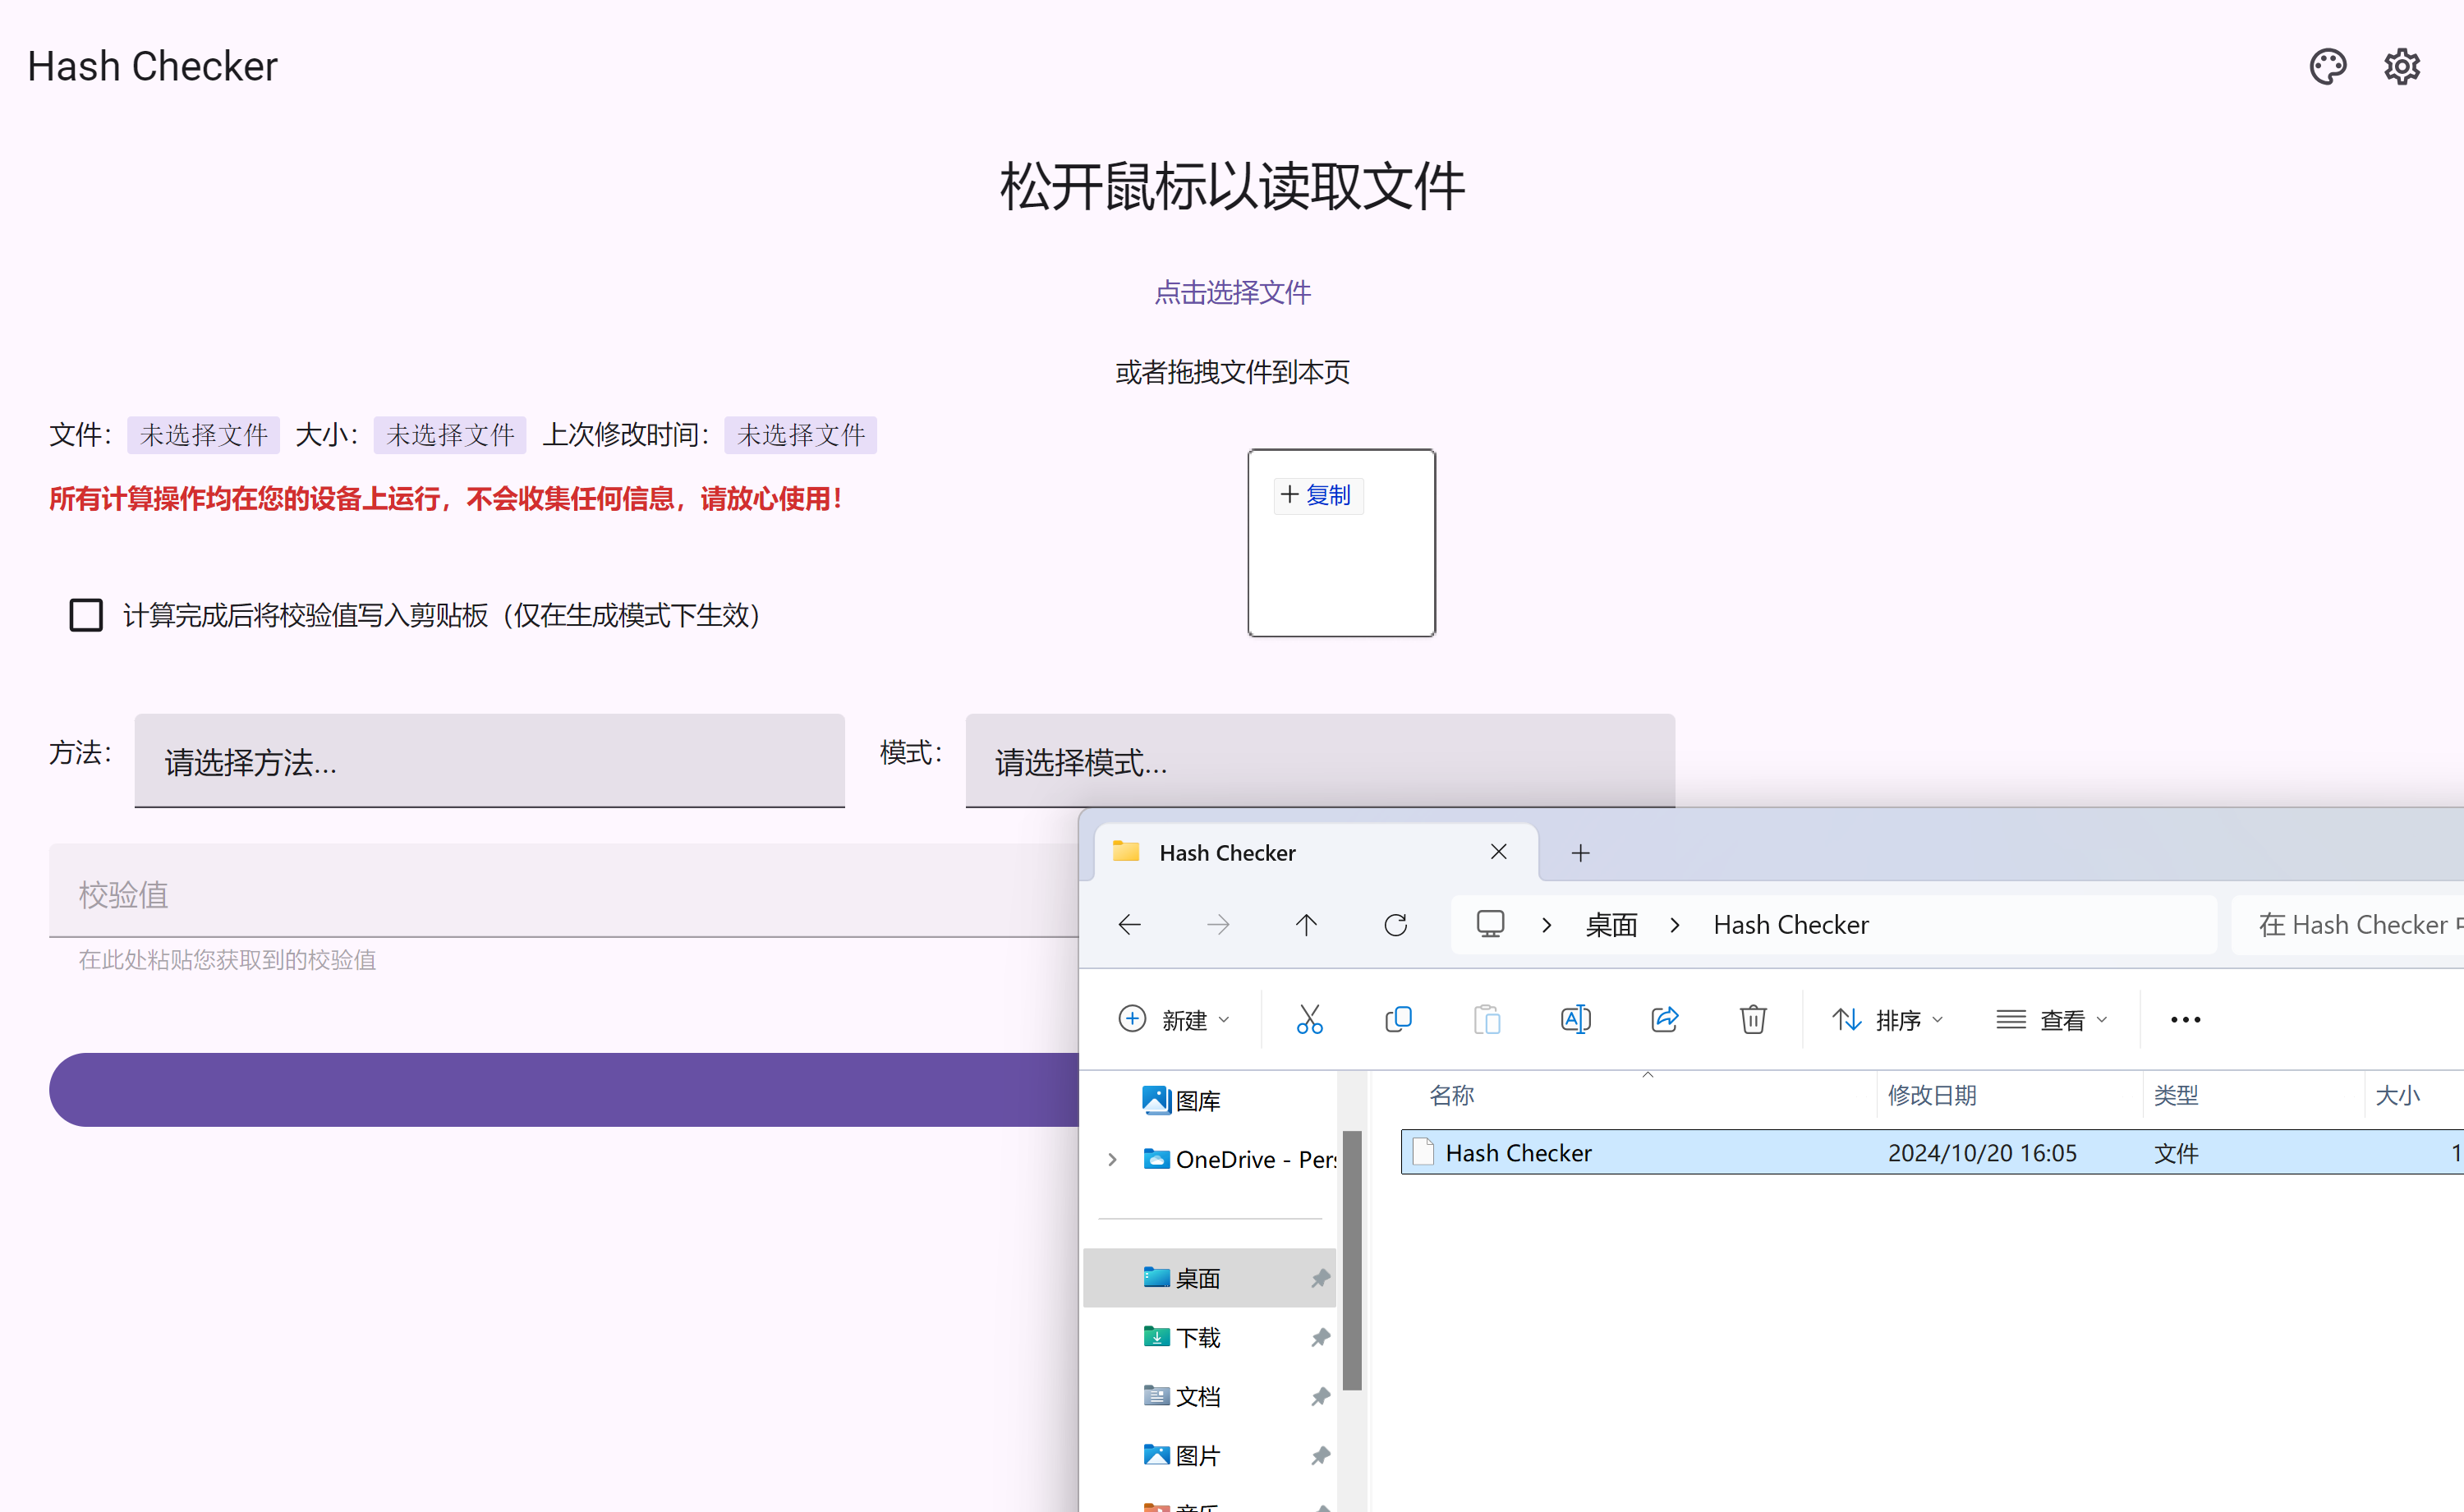Click the copy 复制 icon in file explorer
Viewport: 2464px width, 1512px height.
[x=1400, y=1019]
